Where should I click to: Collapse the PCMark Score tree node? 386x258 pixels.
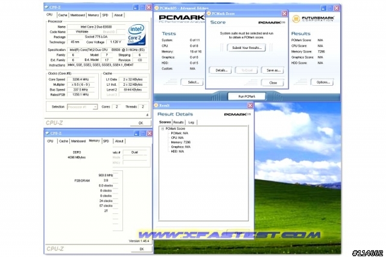(162, 129)
